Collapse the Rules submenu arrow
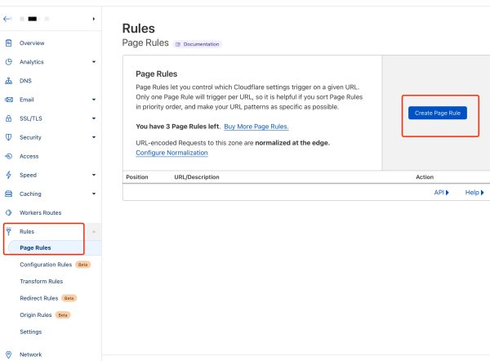Viewport: 490px width, 361px height. pos(94,232)
